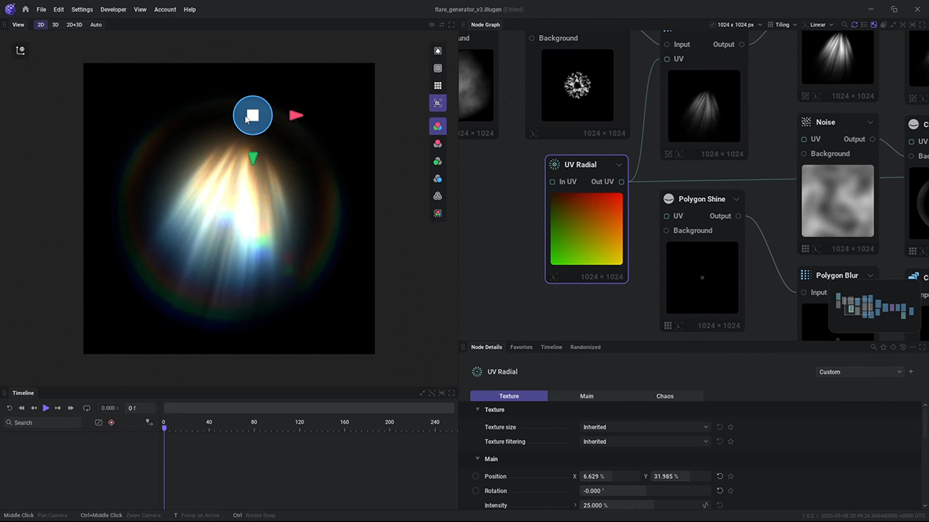This screenshot has height=522, width=929.
Task: Reset the Position parameter with its revert icon
Action: coord(719,476)
